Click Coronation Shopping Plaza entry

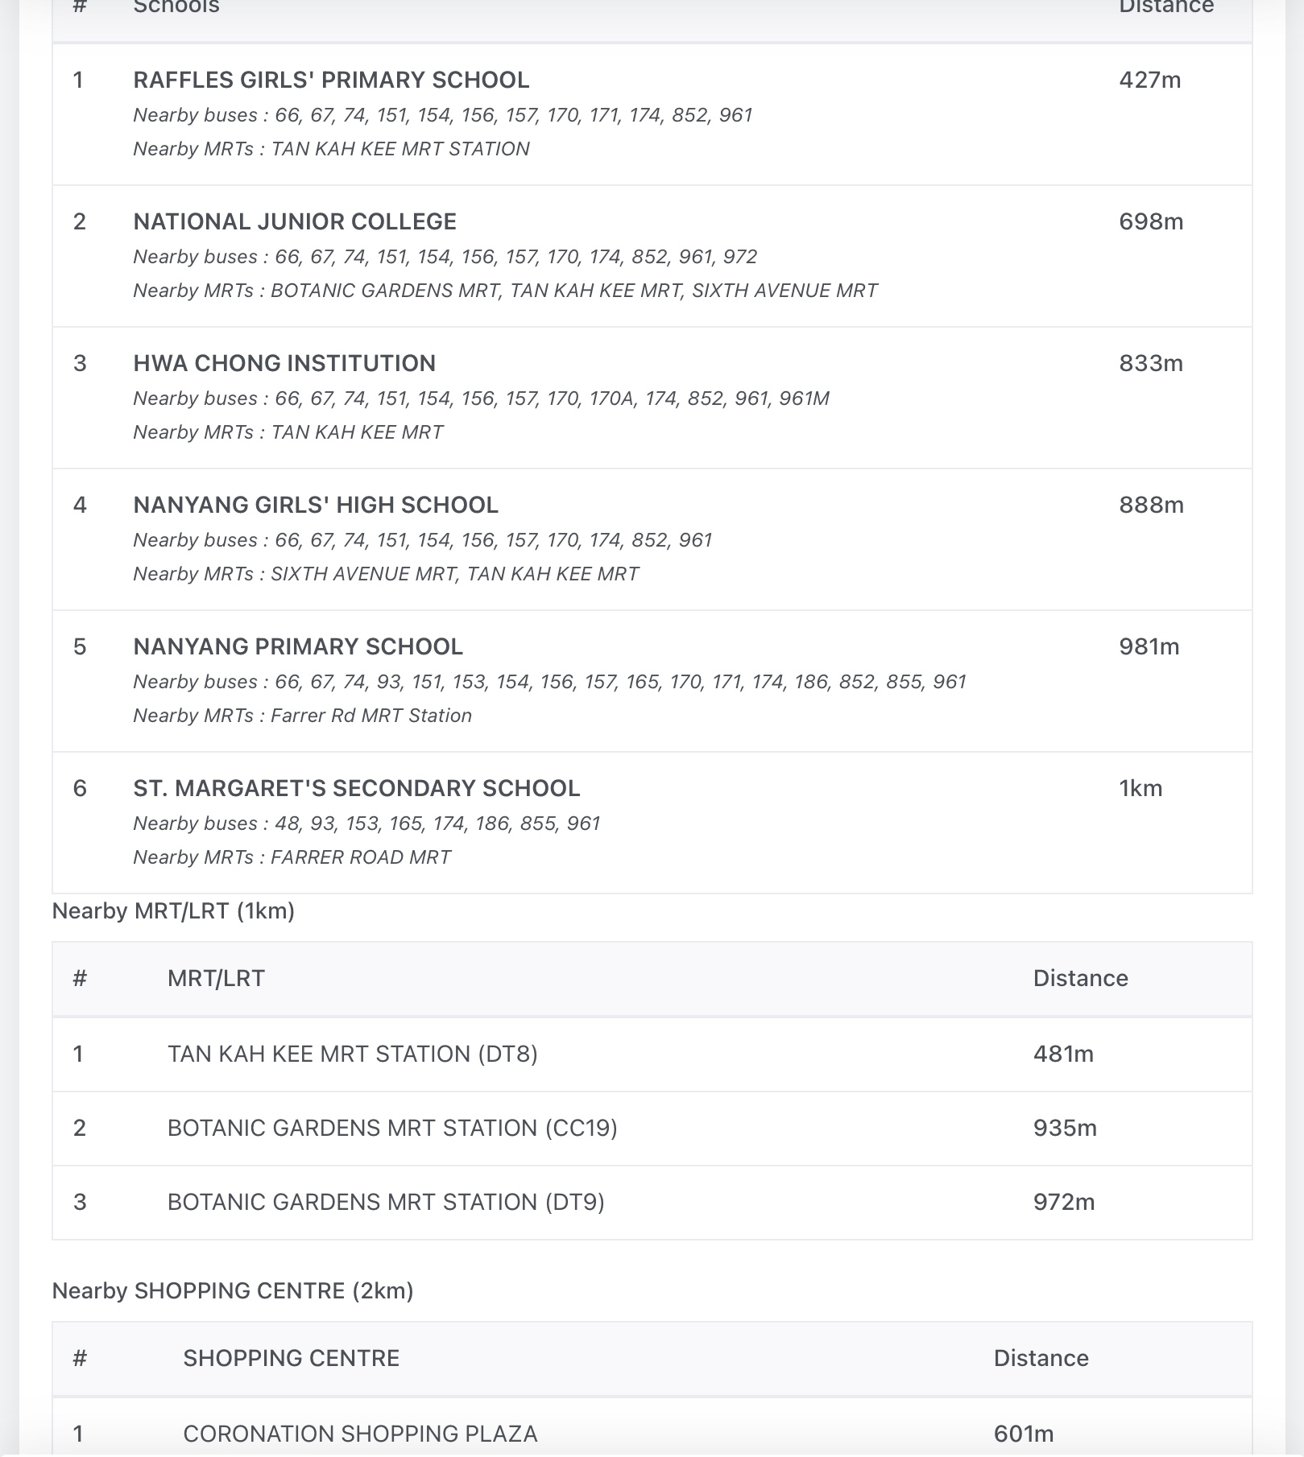(360, 1434)
